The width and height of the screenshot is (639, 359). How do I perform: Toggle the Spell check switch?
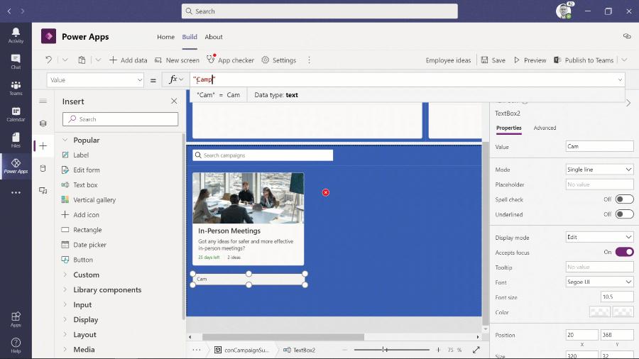(x=624, y=199)
